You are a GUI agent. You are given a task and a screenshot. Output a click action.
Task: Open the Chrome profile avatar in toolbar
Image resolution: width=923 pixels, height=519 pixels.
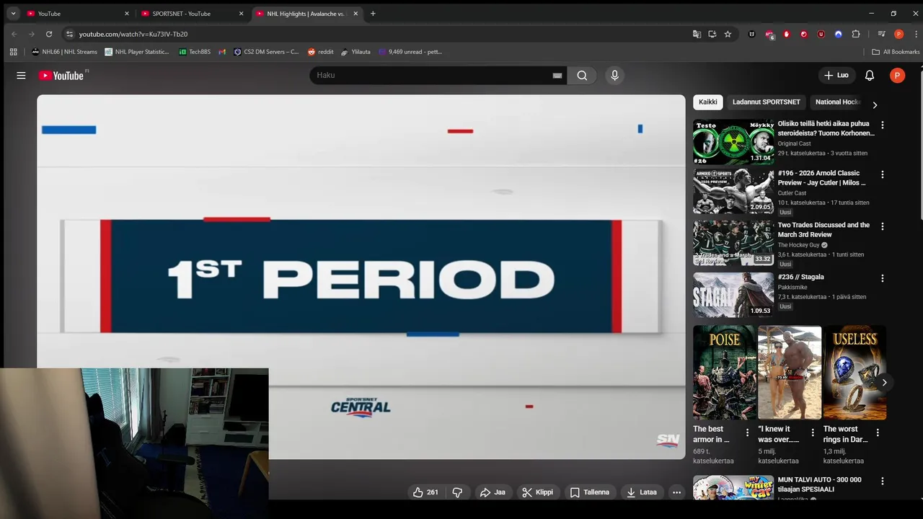[x=898, y=34]
